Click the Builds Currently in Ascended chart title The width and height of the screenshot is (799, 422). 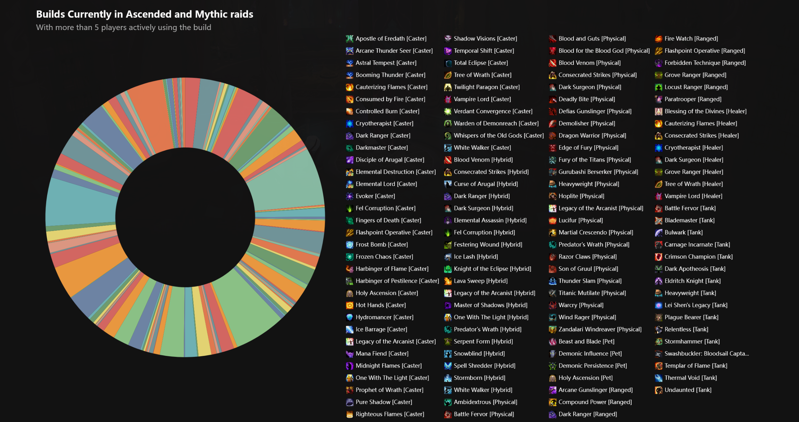pos(145,14)
